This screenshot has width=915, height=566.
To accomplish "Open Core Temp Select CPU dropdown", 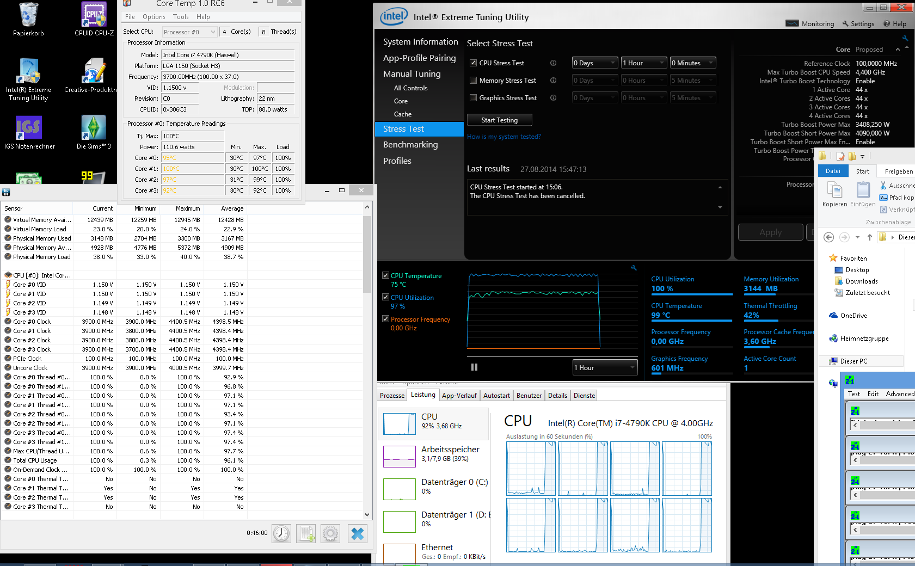I will pos(189,32).
